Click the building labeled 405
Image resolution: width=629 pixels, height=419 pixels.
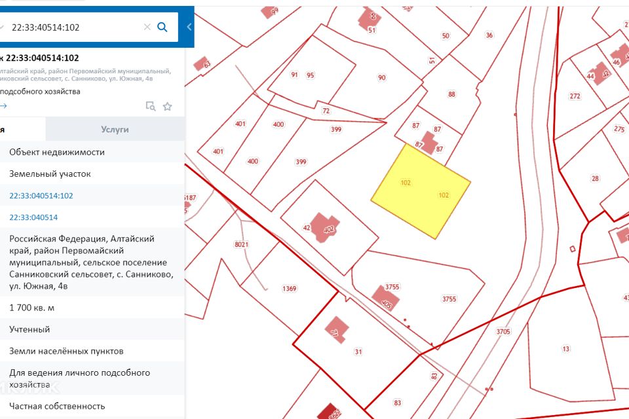click(385, 299)
